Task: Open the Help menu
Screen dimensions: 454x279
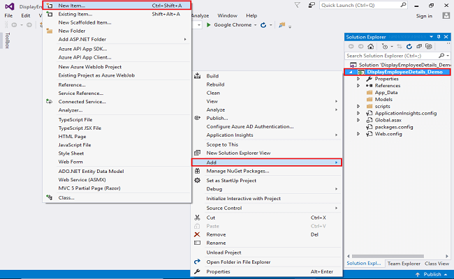Action: [x=251, y=15]
